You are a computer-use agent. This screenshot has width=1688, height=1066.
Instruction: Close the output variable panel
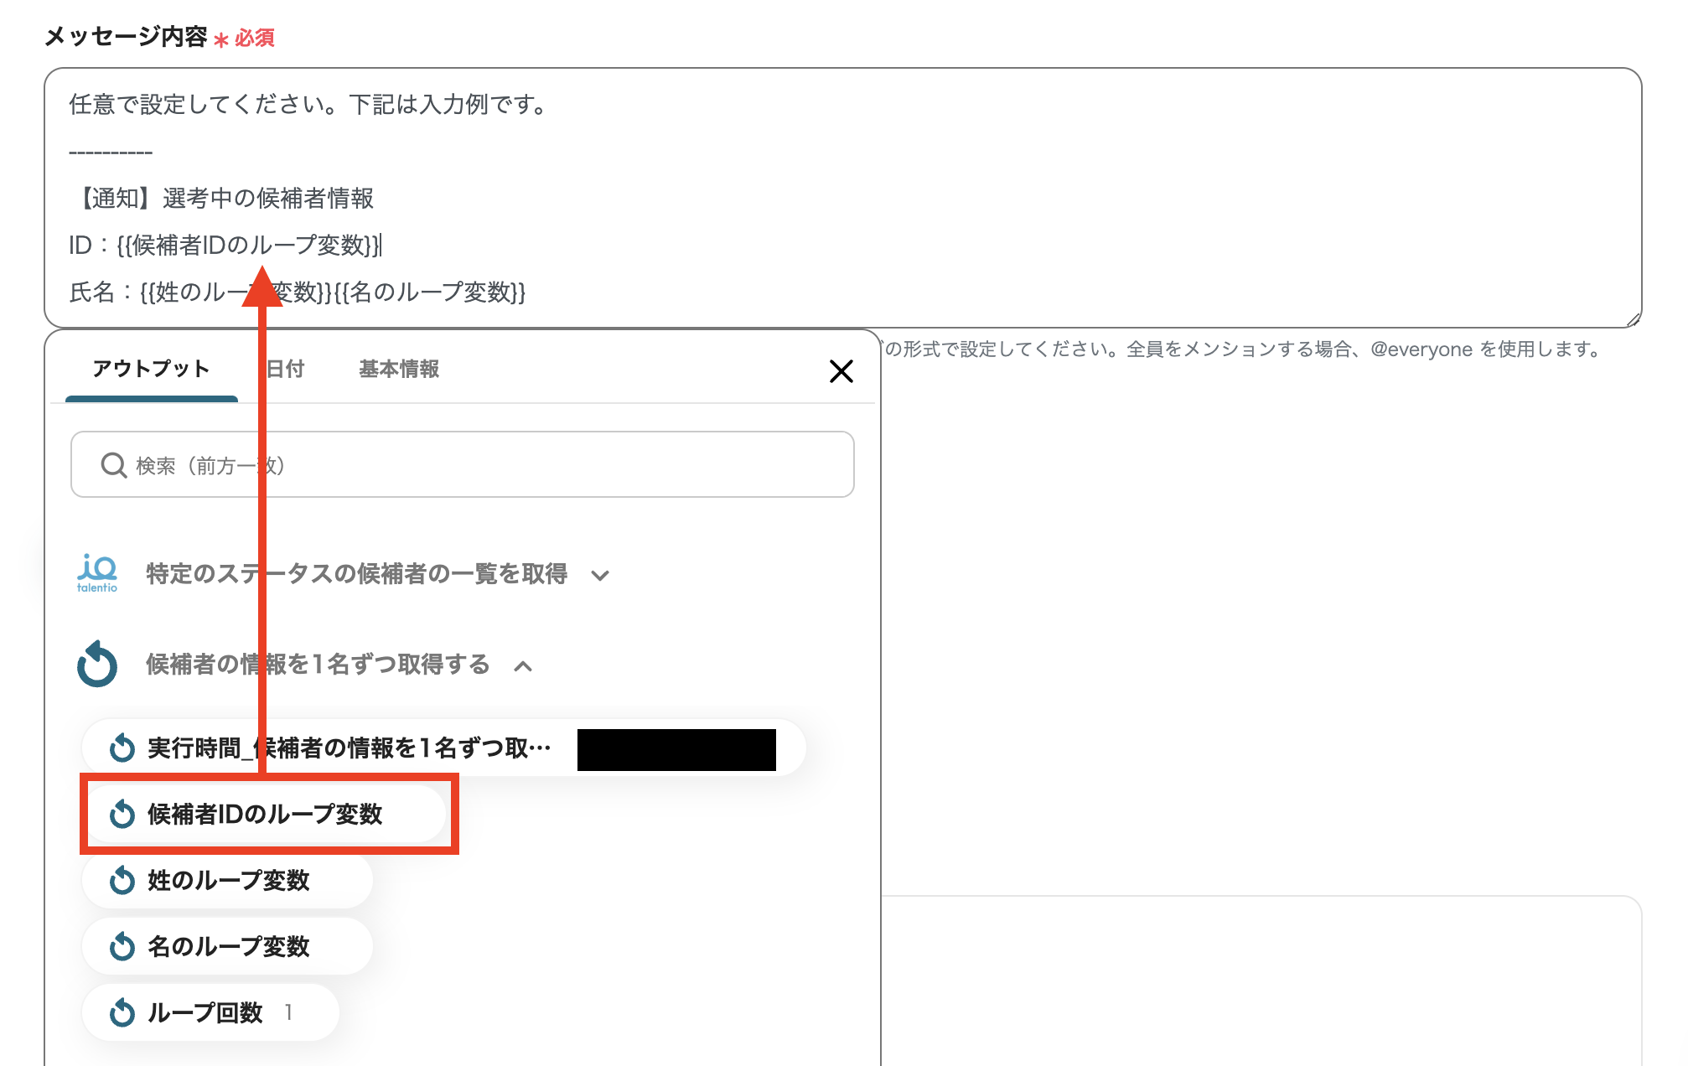pyautogui.click(x=841, y=371)
